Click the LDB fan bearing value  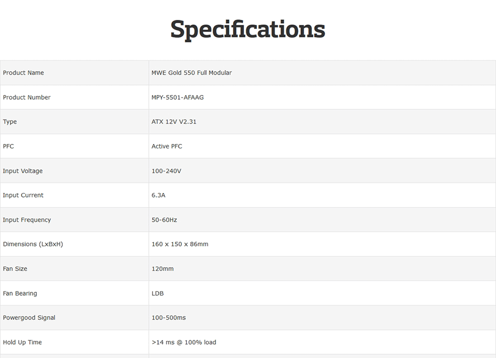(x=158, y=293)
